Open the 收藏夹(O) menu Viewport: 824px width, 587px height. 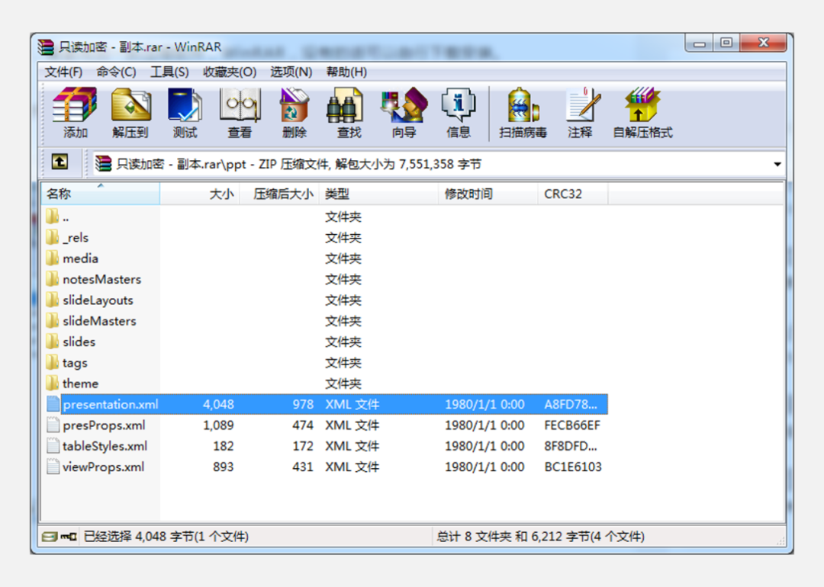point(230,72)
